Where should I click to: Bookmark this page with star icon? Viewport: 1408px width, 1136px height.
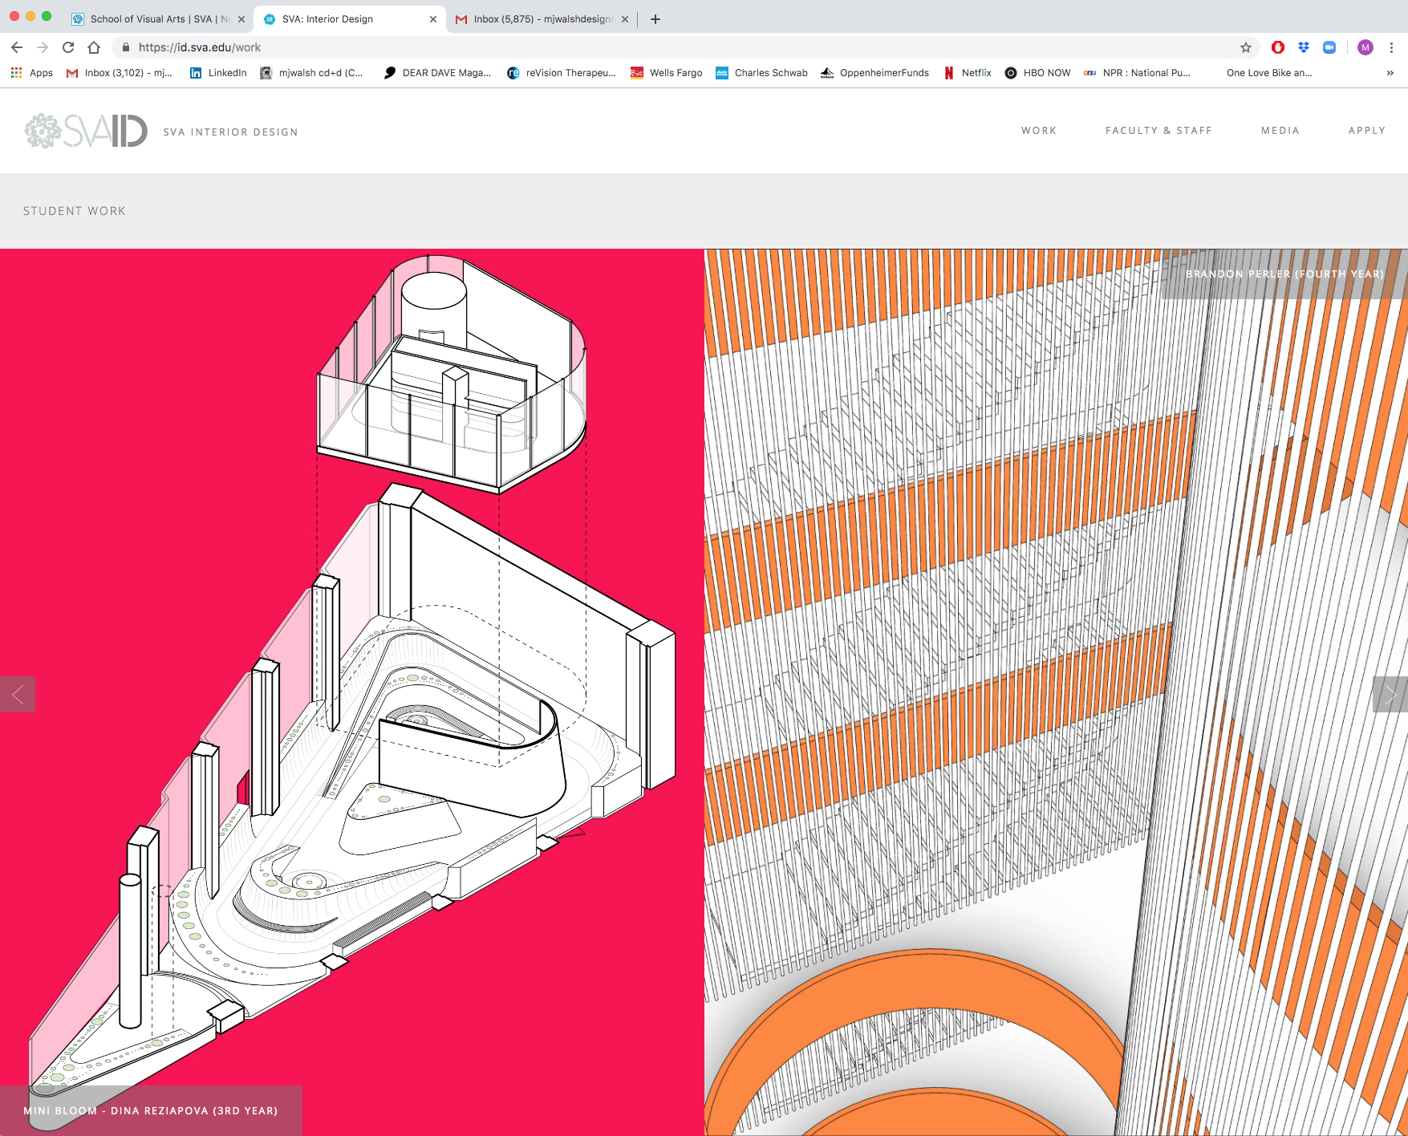click(x=1246, y=47)
